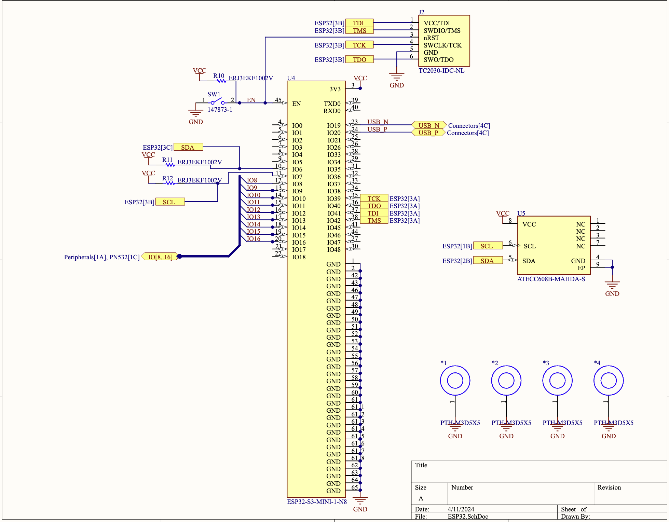This screenshot has width=669, height=522.
Task: Click the R12 resistor symbol
Action: pos(170,183)
